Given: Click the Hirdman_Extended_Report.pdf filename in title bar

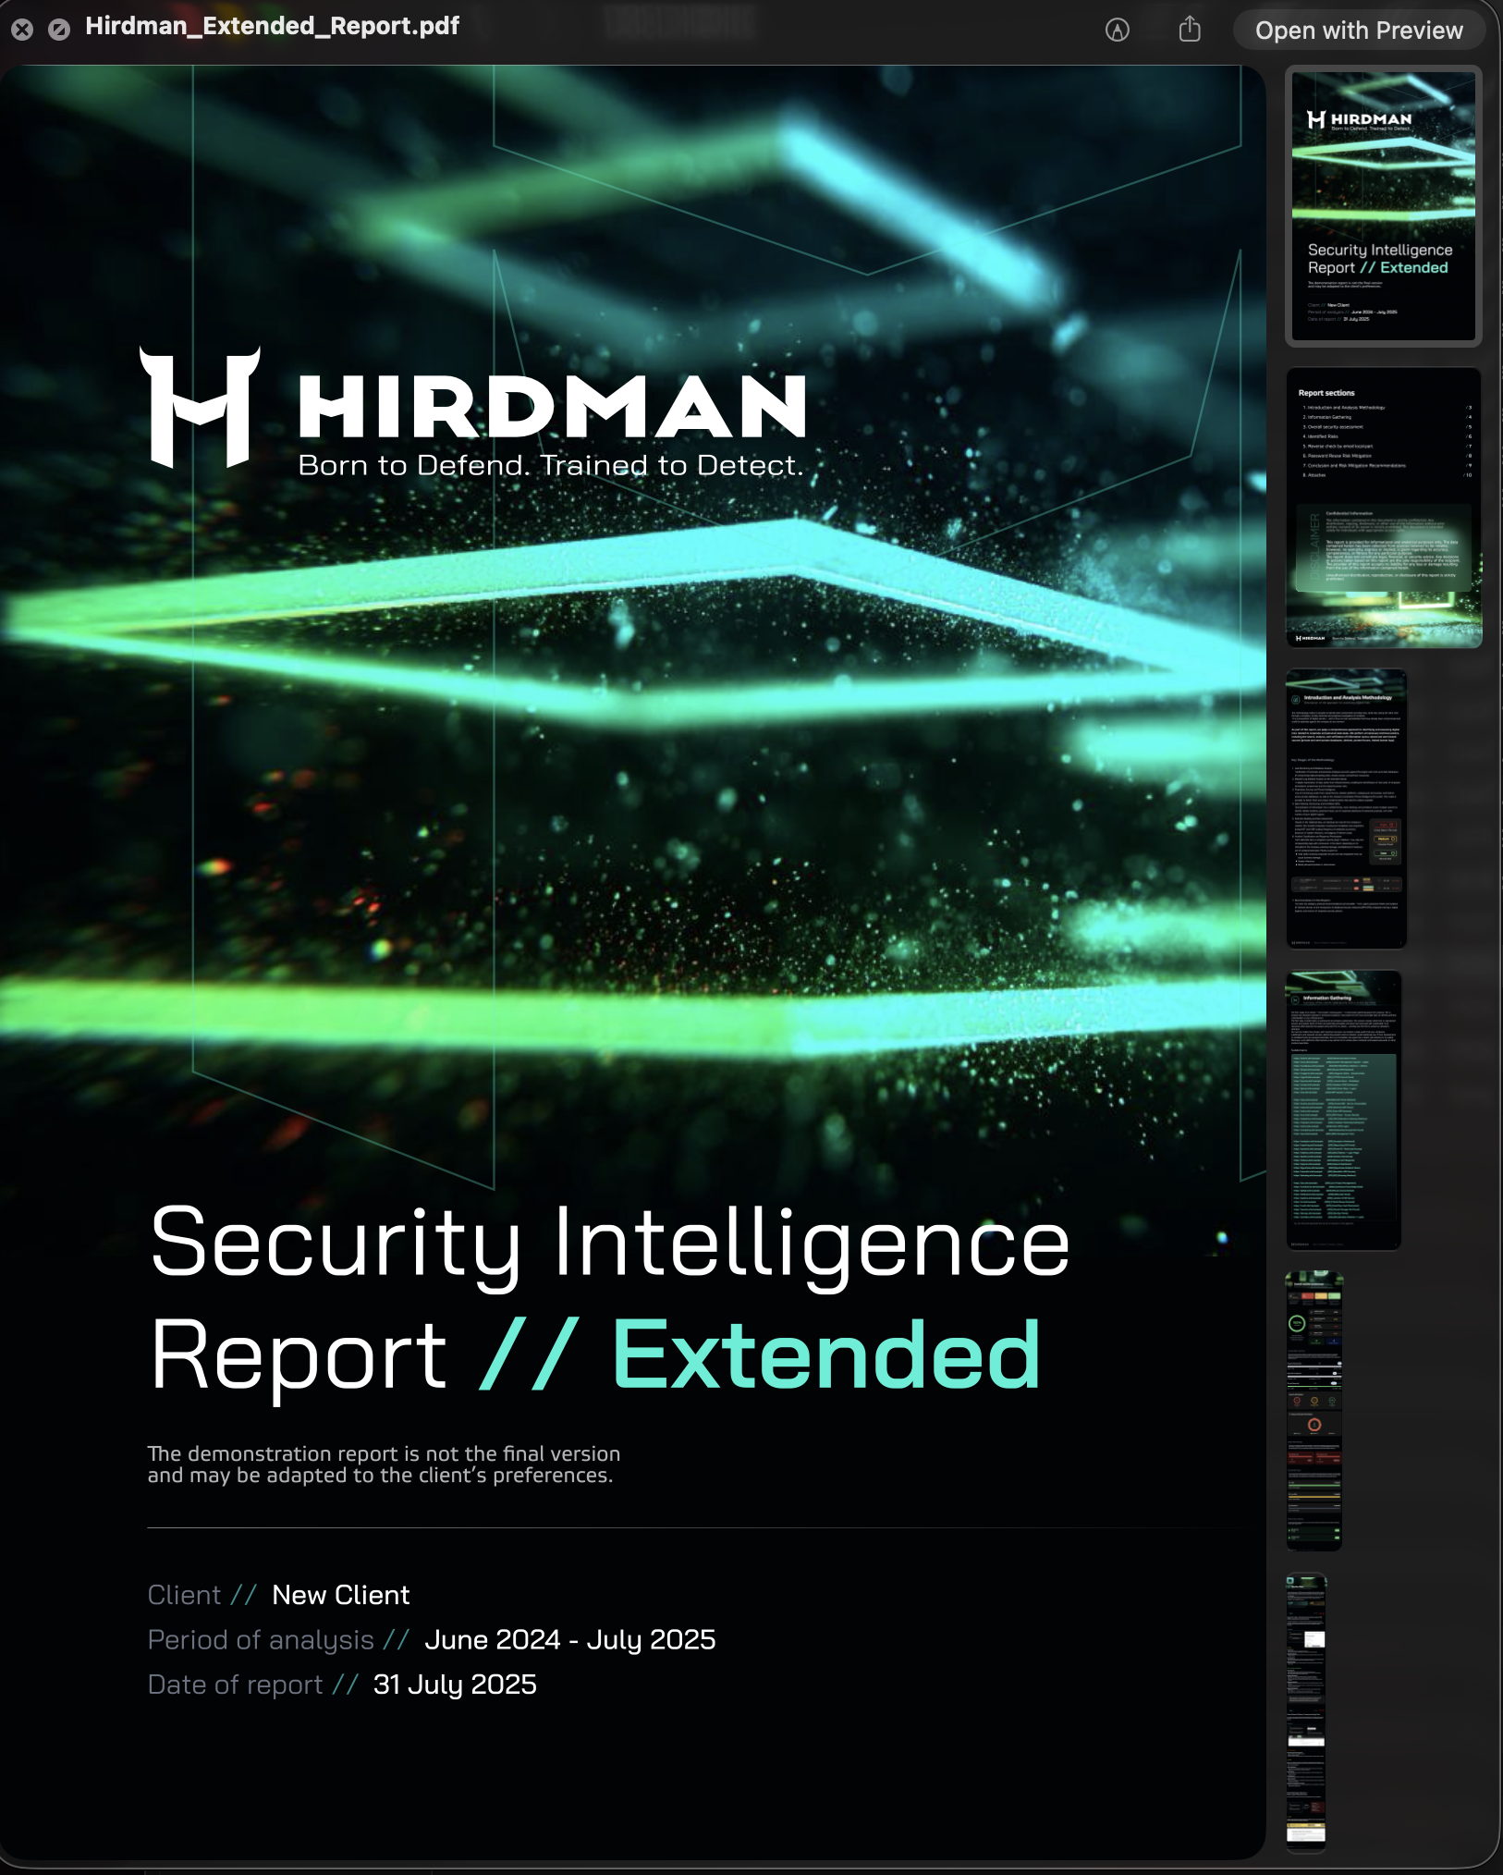Looking at the screenshot, I should [272, 27].
